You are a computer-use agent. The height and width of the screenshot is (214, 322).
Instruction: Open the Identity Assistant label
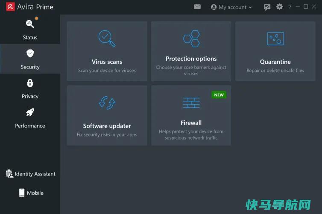click(x=35, y=174)
